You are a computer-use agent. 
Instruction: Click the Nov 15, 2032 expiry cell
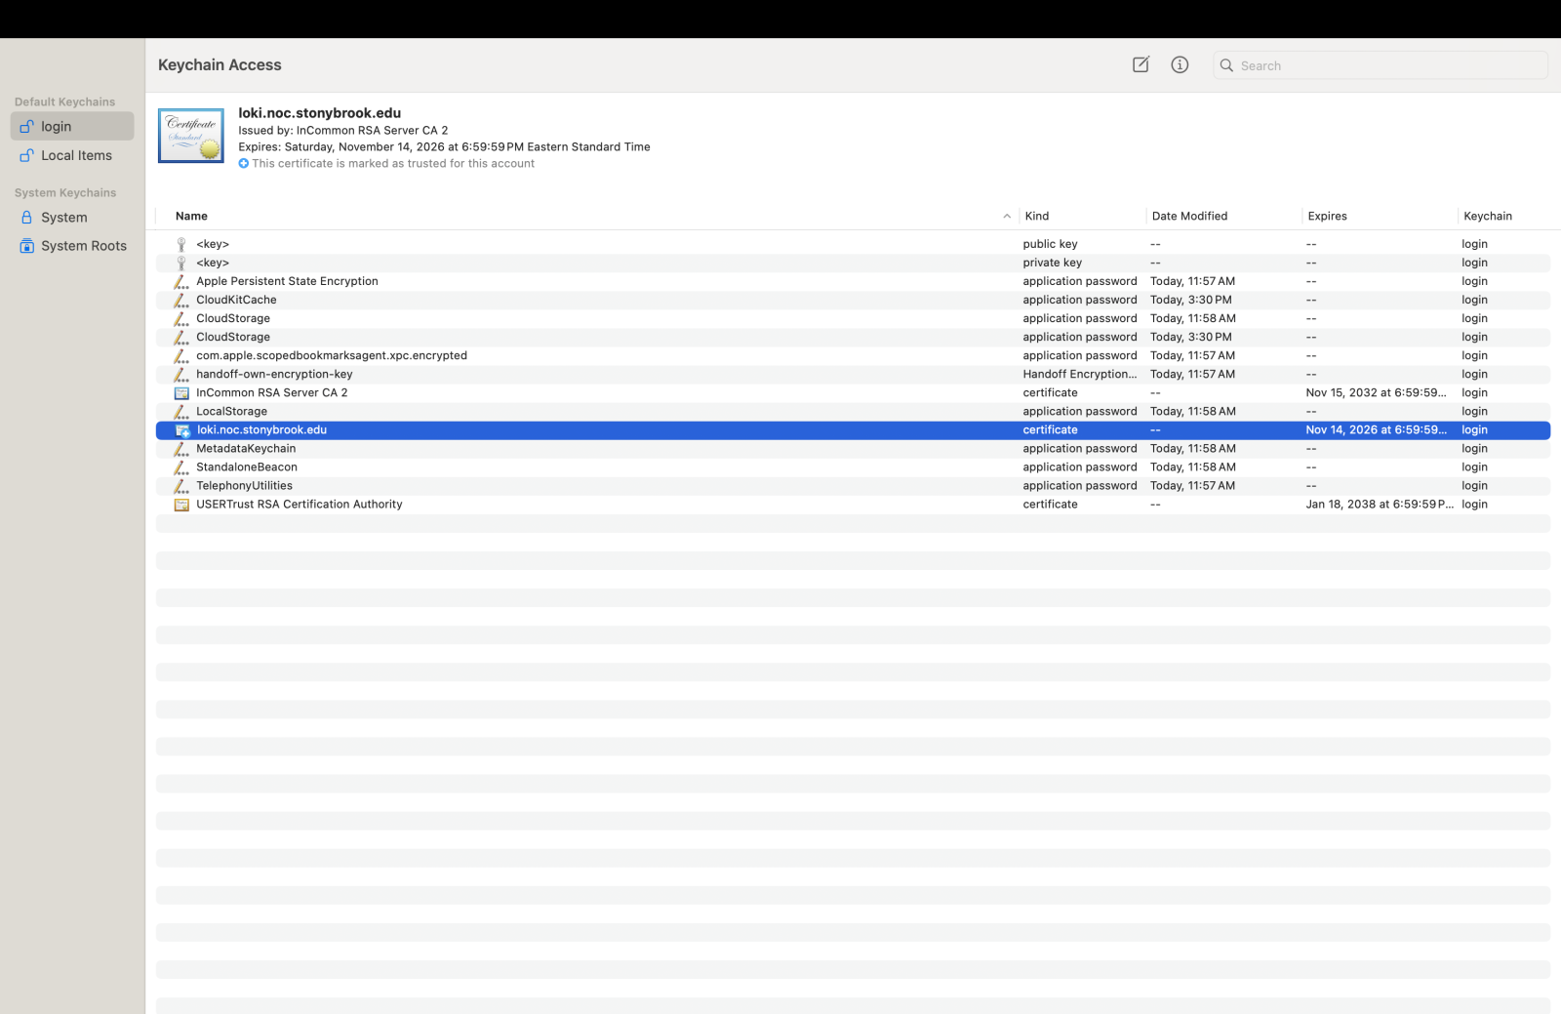[1377, 392]
